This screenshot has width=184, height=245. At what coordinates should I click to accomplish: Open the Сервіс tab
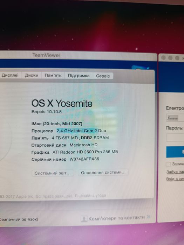(x=103, y=76)
